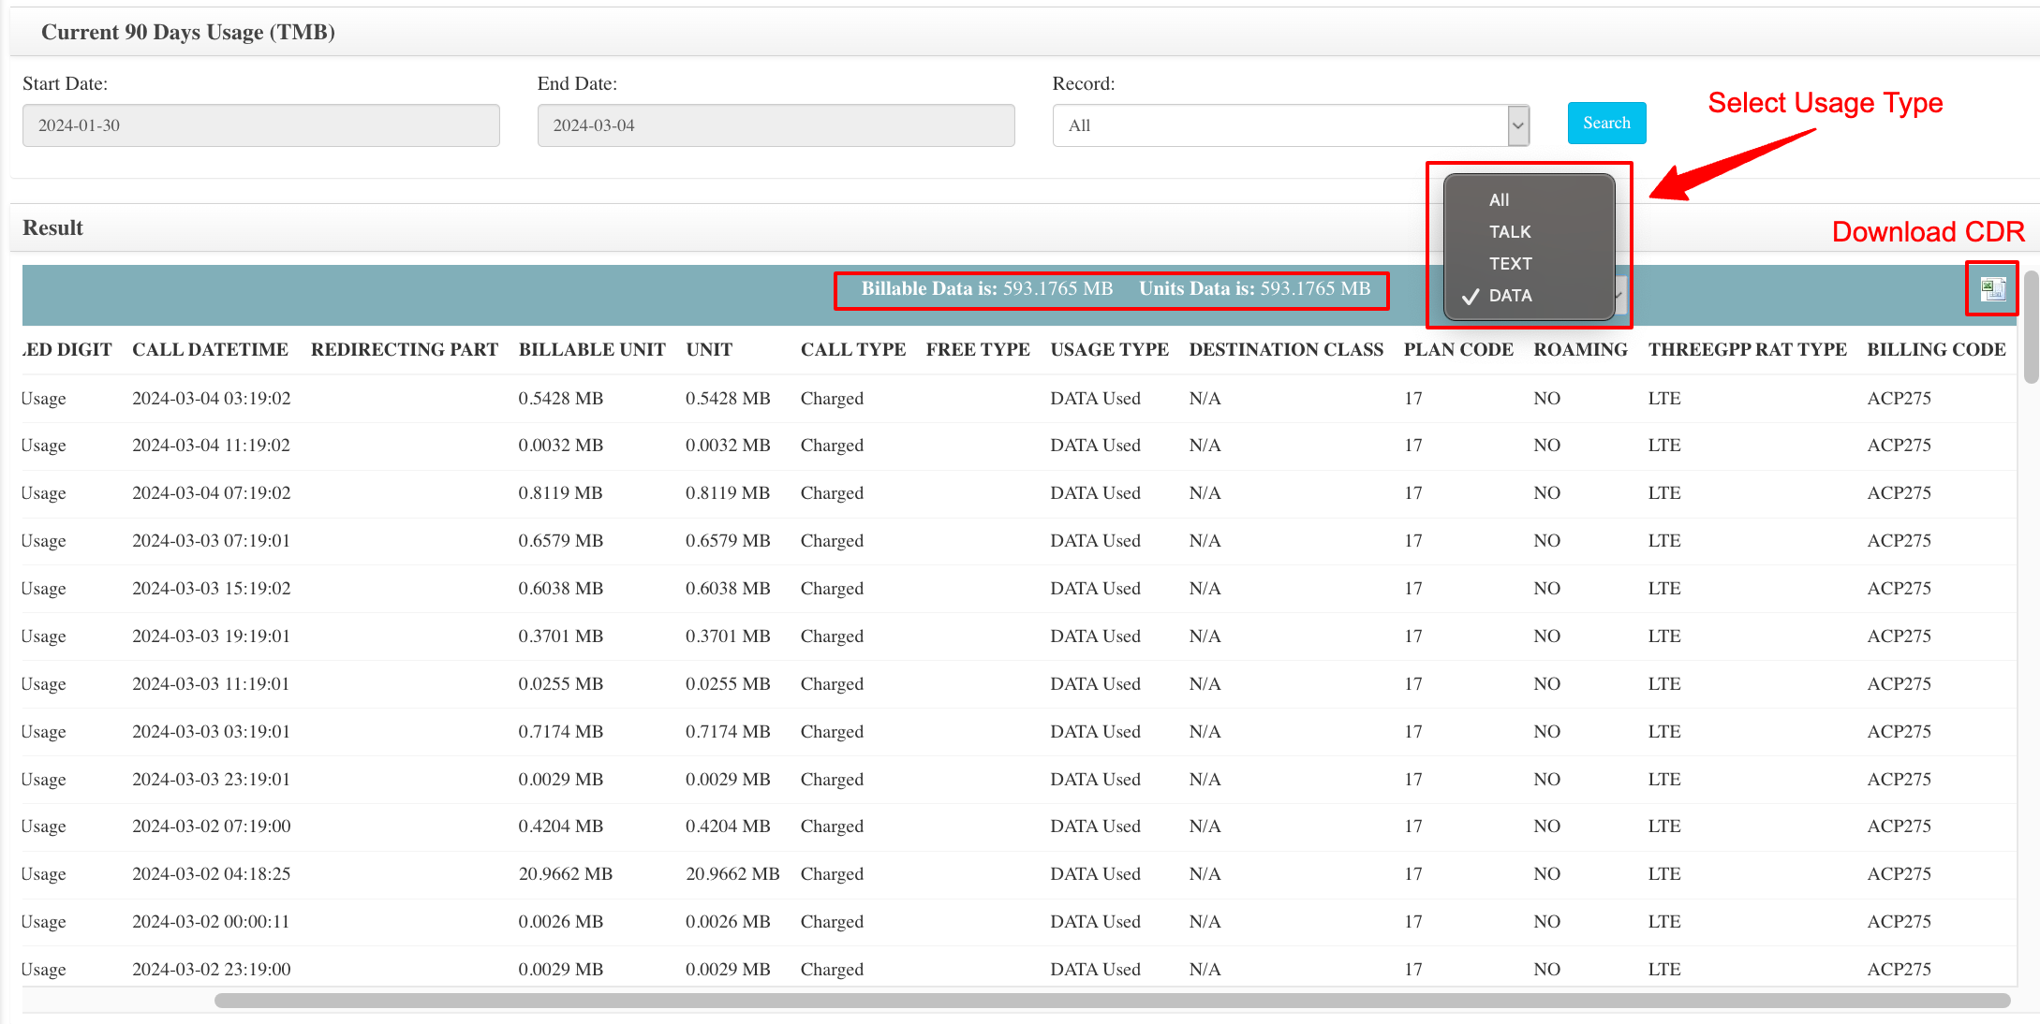The image size is (2040, 1024).
Task: Select the datetime cell 2024-03-03 15:19:02
Action: click(212, 588)
